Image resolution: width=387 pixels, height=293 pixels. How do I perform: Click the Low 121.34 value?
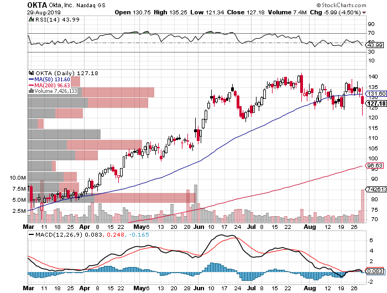pyautogui.click(x=207, y=12)
